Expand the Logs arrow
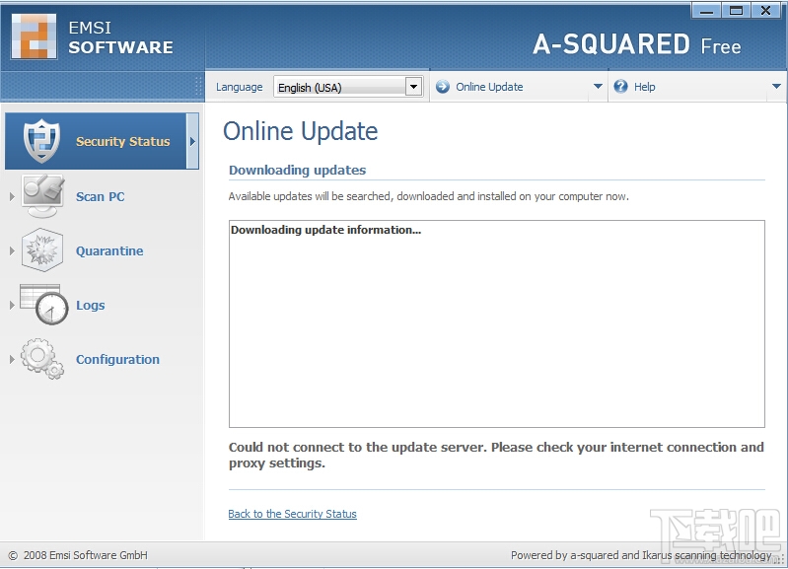This screenshot has height=569, width=788. [12, 305]
